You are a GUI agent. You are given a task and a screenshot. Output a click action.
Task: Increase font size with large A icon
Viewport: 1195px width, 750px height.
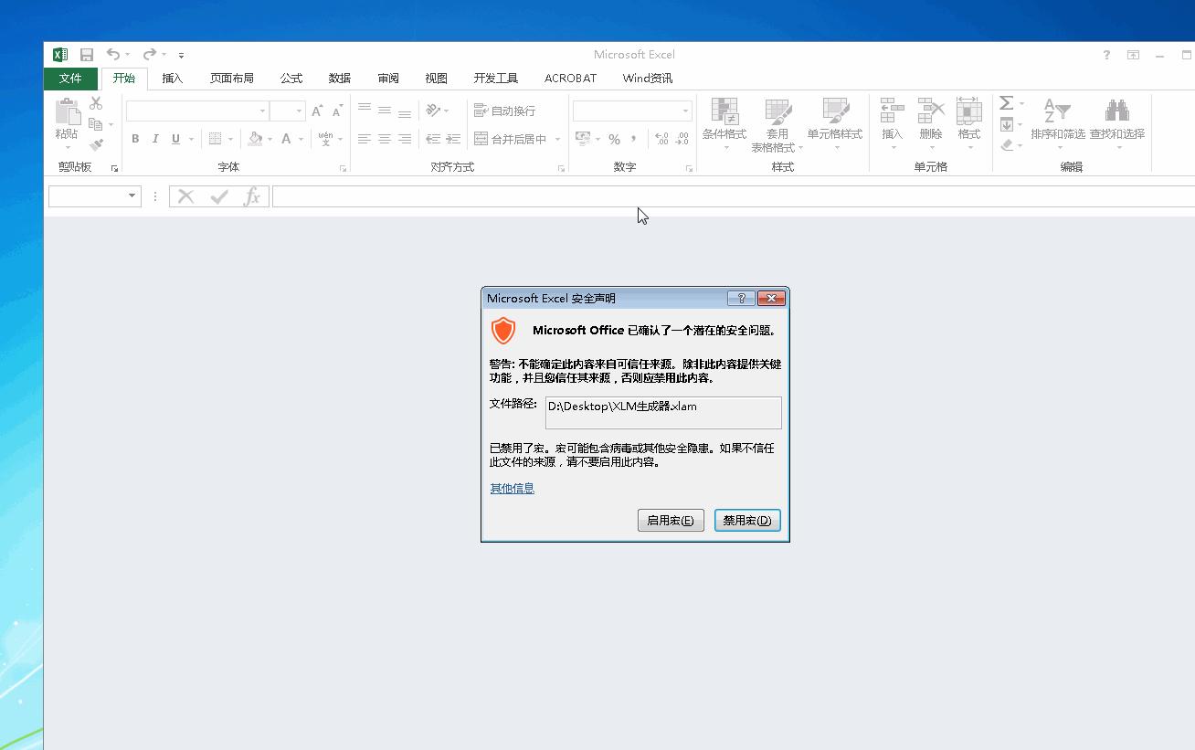click(x=317, y=111)
